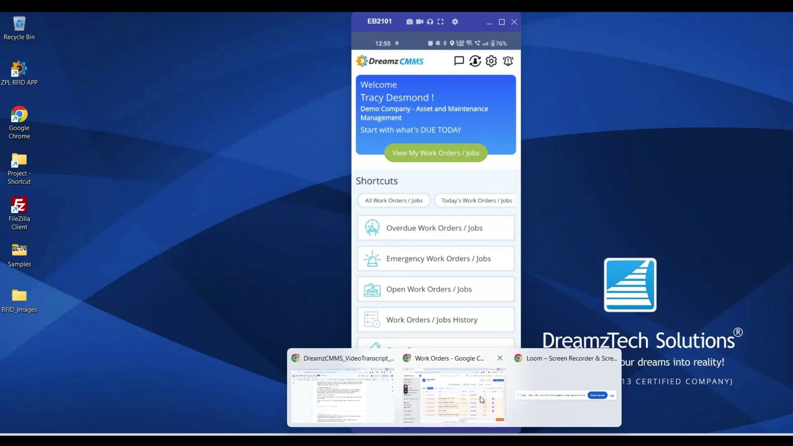The width and height of the screenshot is (793, 446).
Task: Start screen recording via the video camera icon
Action: pyautogui.click(x=420, y=22)
